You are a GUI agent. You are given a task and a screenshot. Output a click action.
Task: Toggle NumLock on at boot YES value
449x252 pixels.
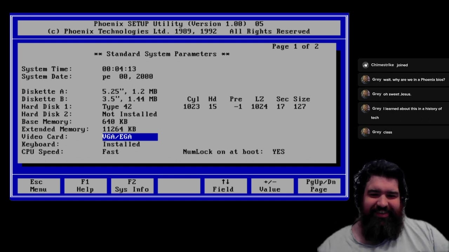(279, 152)
